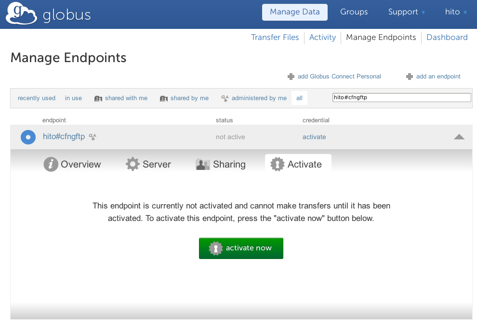The height and width of the screenshot is (324, 477).
Task: Click the endpoint column header
Action: (x=54, y=120)
